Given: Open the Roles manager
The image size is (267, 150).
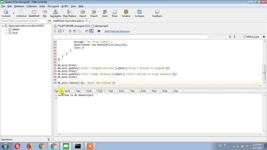Looking at the screenshot, I should (x=115, y=13).
